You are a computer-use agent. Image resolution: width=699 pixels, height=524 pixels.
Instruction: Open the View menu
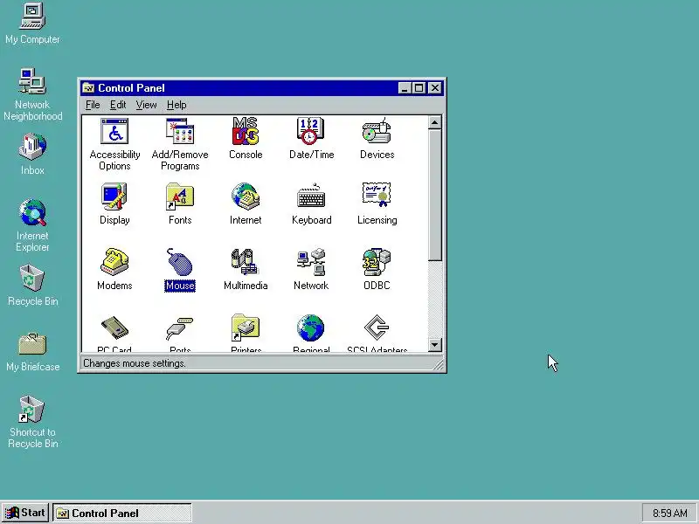[x=146, y=105]
